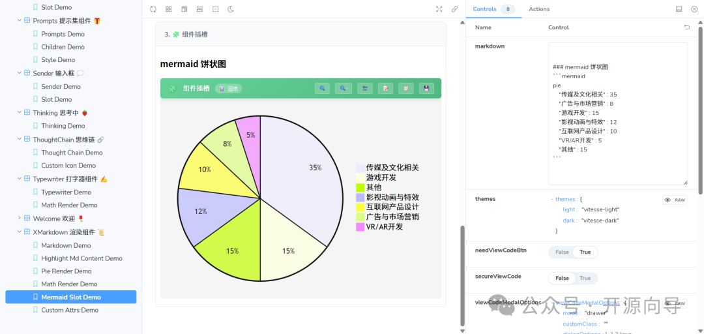Collapse the Thinking 思考中 group
The height and width of the screenshot is (334, 704).
point(20,112)
